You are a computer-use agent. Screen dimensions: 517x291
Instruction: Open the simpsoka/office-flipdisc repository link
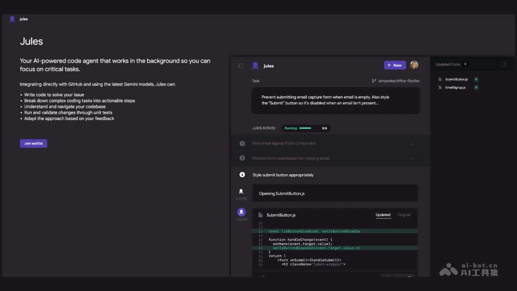point(399,81)
